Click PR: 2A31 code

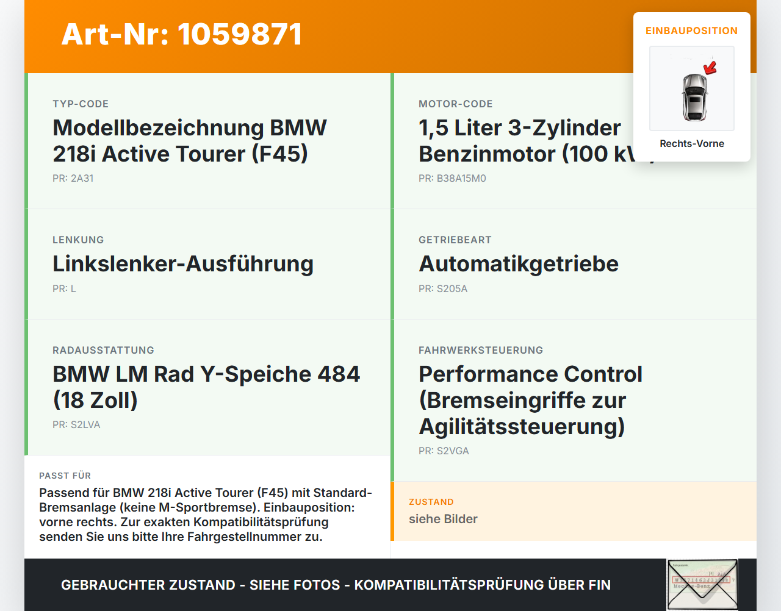click(73, 178)
